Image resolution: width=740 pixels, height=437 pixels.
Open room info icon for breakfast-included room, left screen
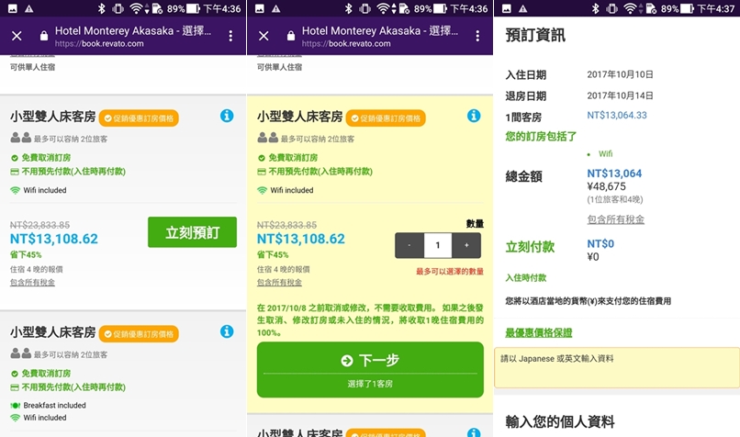click(x=227, y=331)
